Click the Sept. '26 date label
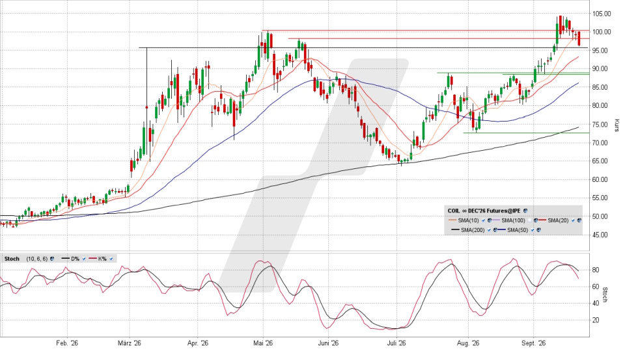 point(534,343)
